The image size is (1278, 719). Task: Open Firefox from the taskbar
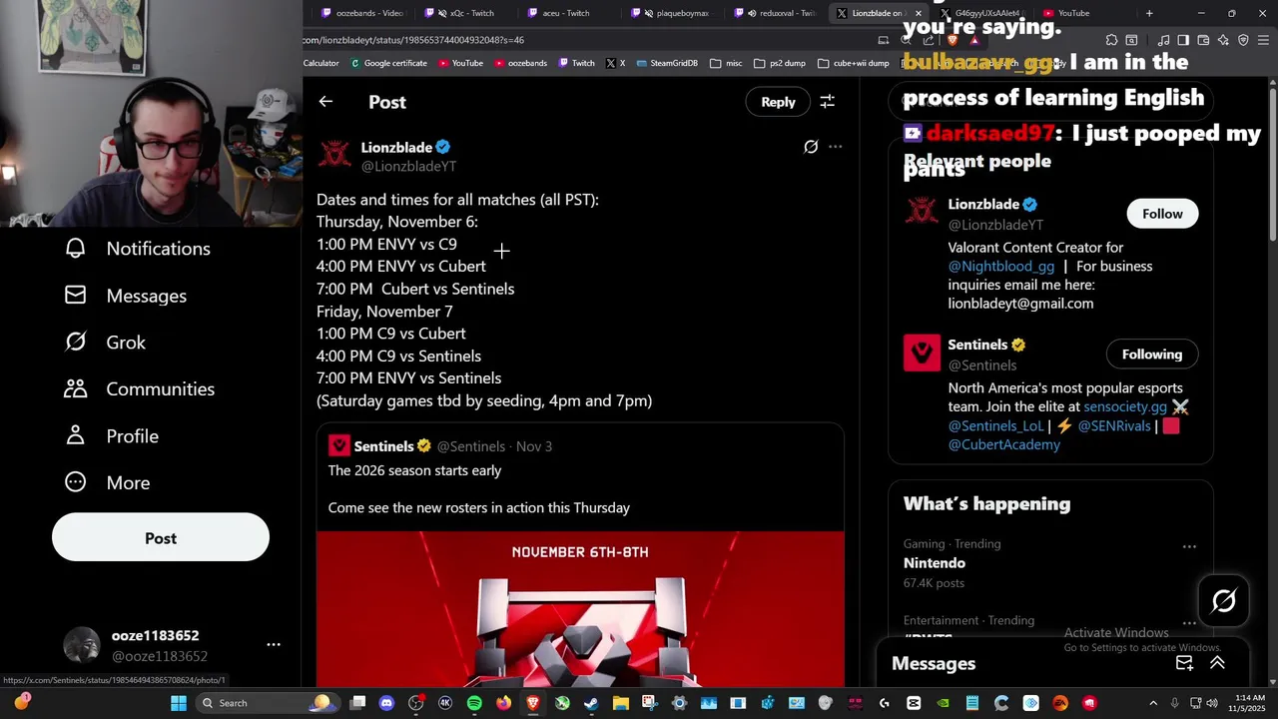503,703
